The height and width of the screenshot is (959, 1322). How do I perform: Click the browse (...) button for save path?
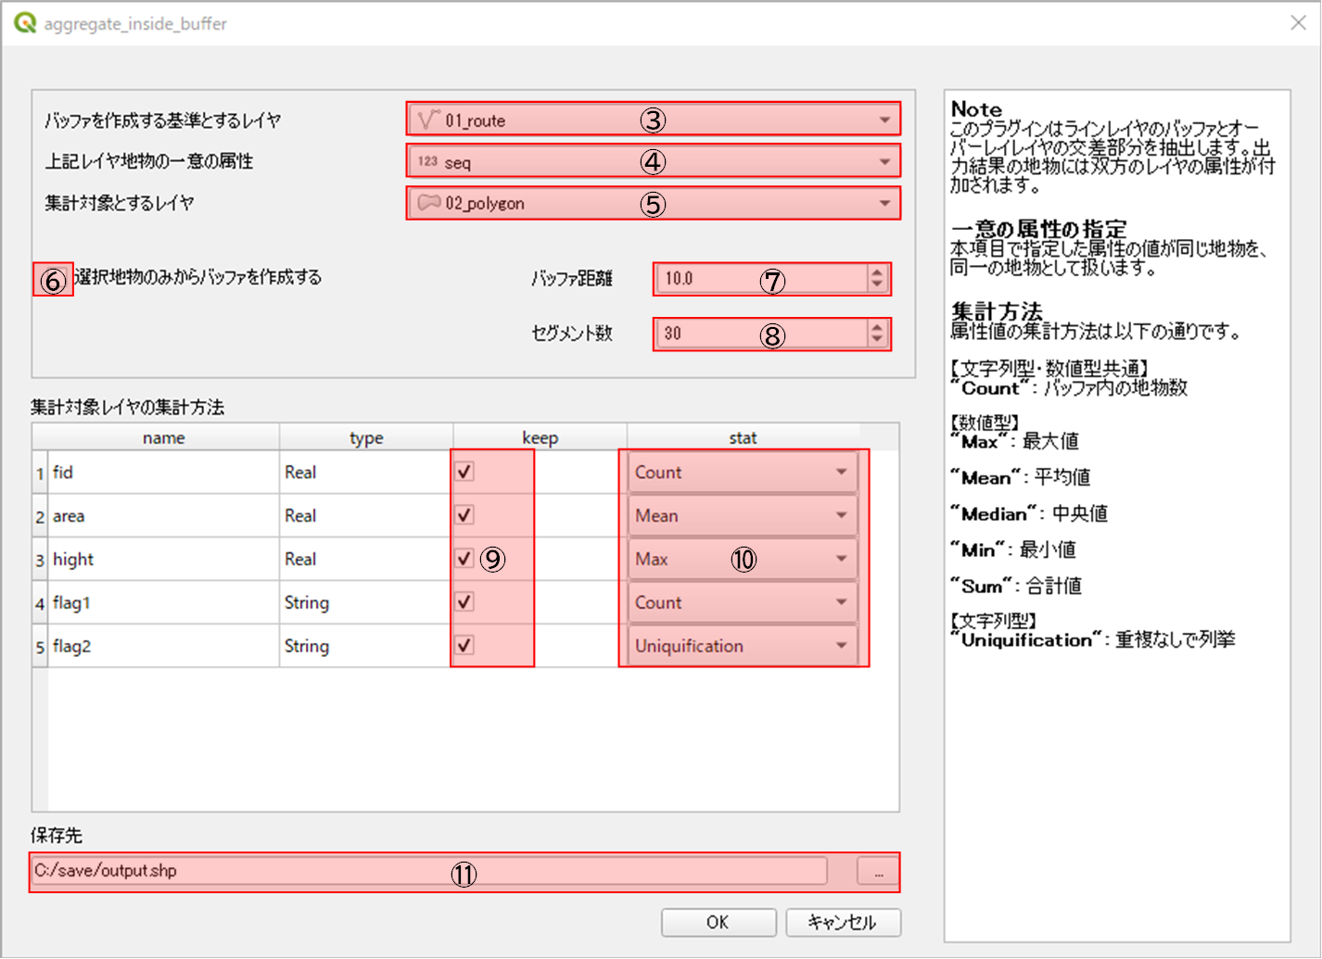878,872
